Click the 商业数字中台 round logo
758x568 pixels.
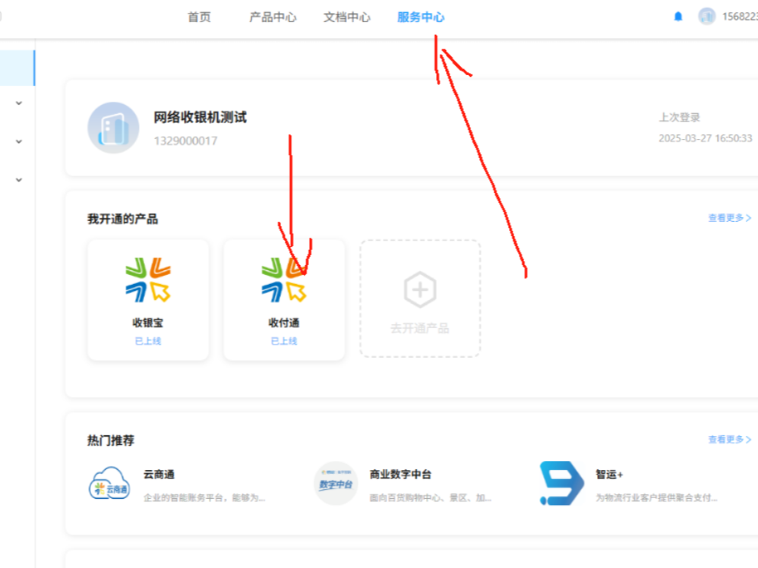pos(336,484)
